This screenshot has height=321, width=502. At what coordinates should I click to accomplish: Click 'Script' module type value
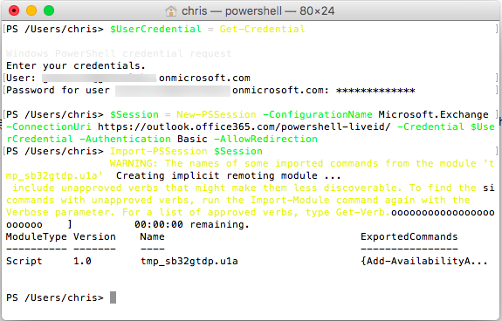click(24, 261)
